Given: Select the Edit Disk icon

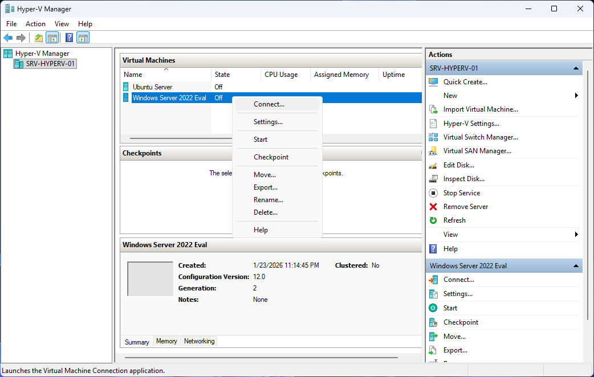Looking at the screenshot, I should (434, 165).
